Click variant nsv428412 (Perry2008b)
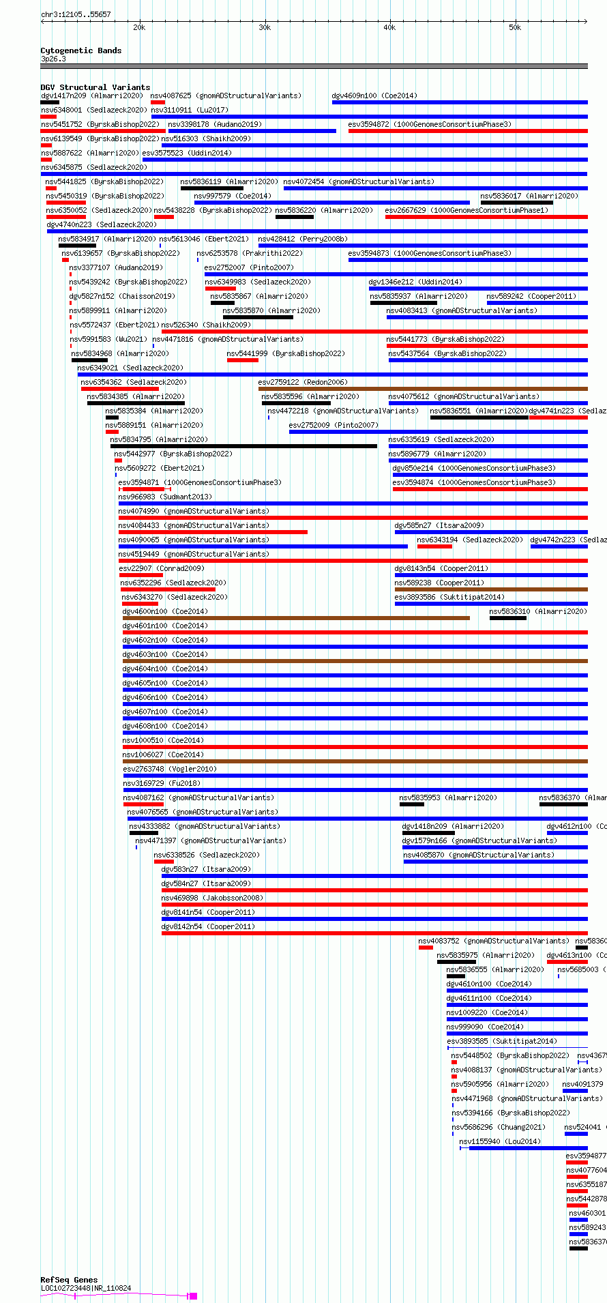This screenshot has height=1303, width=607. 303,239
